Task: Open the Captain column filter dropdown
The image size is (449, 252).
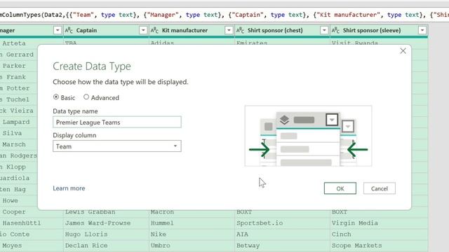Action: pyautogui.click(x=143, y=30)
